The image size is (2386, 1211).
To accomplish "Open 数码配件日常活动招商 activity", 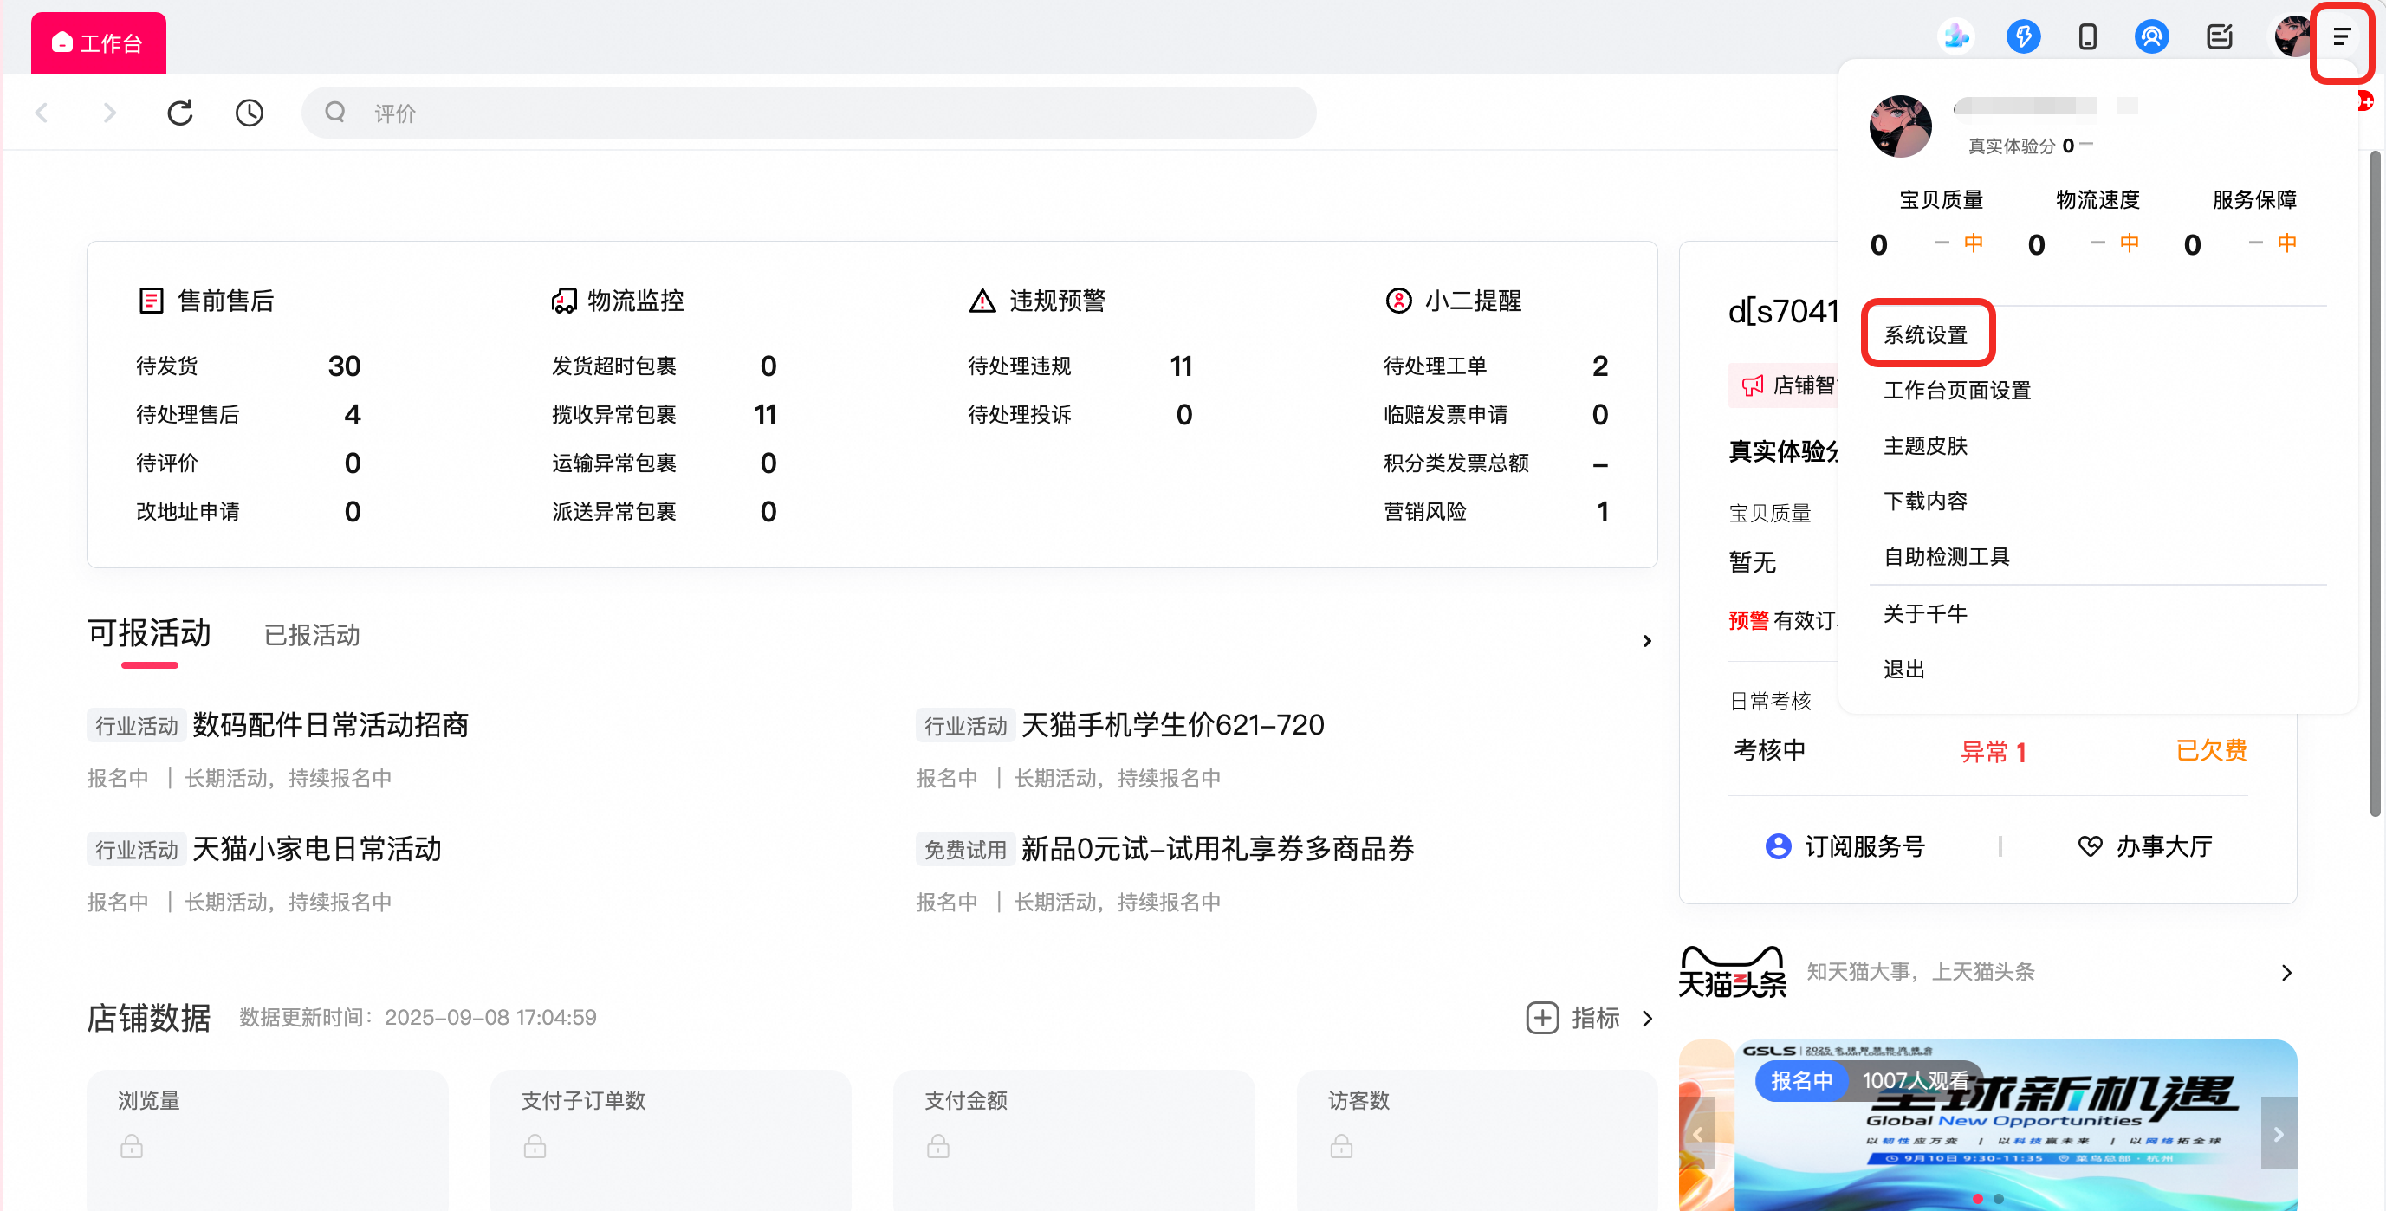I will click(x=330, y=725).
